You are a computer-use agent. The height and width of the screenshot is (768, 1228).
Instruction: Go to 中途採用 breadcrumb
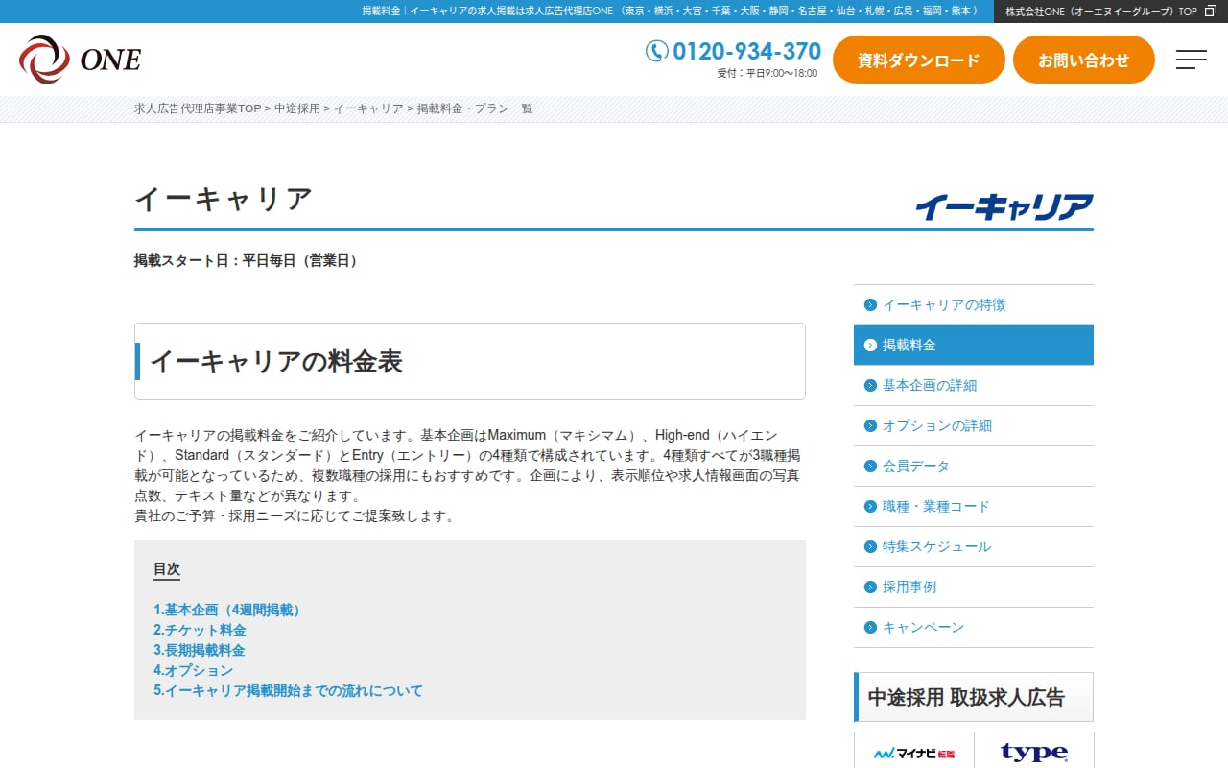coord(297,108)
